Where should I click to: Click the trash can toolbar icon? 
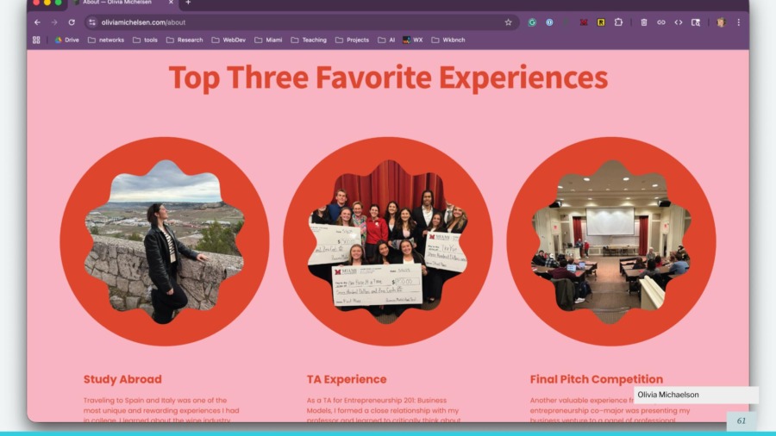click(644, 22)
